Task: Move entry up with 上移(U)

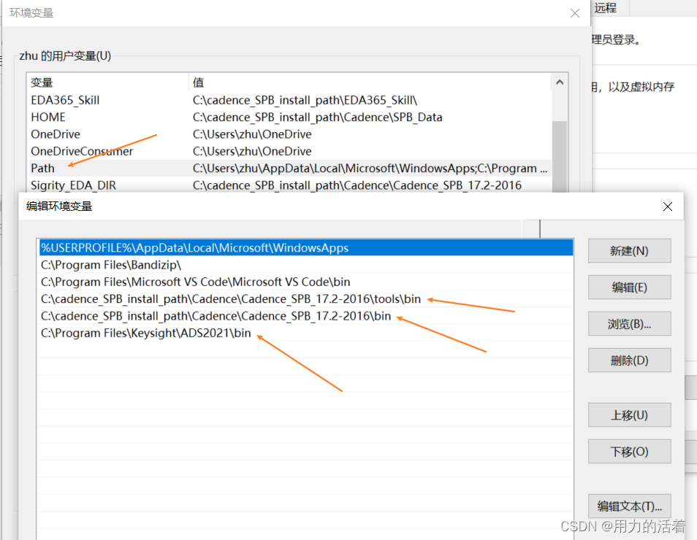Action: coord(629,415)
